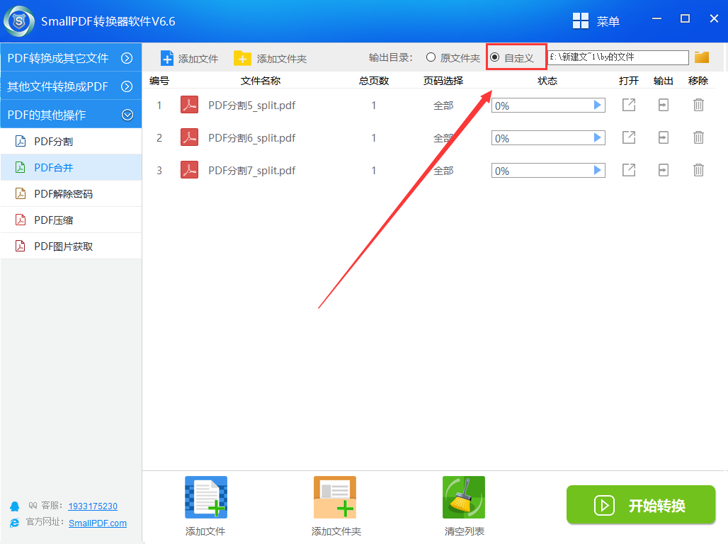This screenshot has height=544, width=728.
Task: Click the large 添加文件 document icon at bottom
Action: tap(206, 497)
